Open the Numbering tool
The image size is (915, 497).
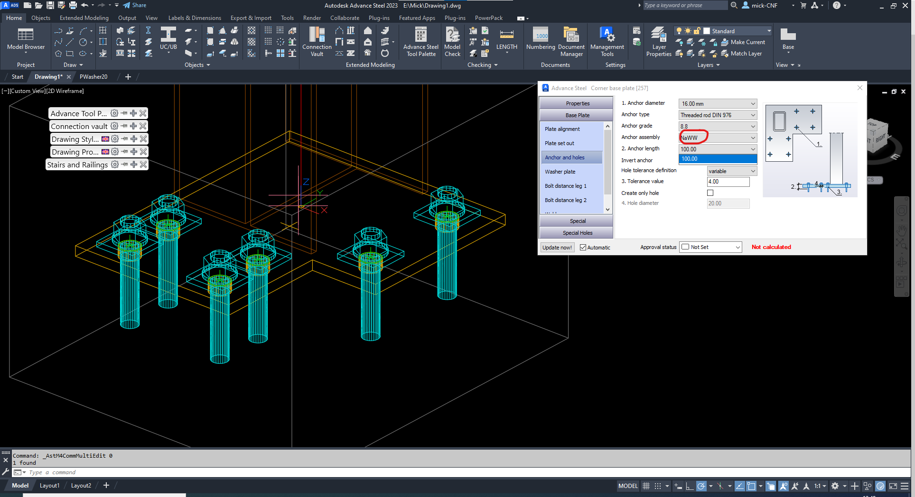pyautogui.click(x=540, y=40)
